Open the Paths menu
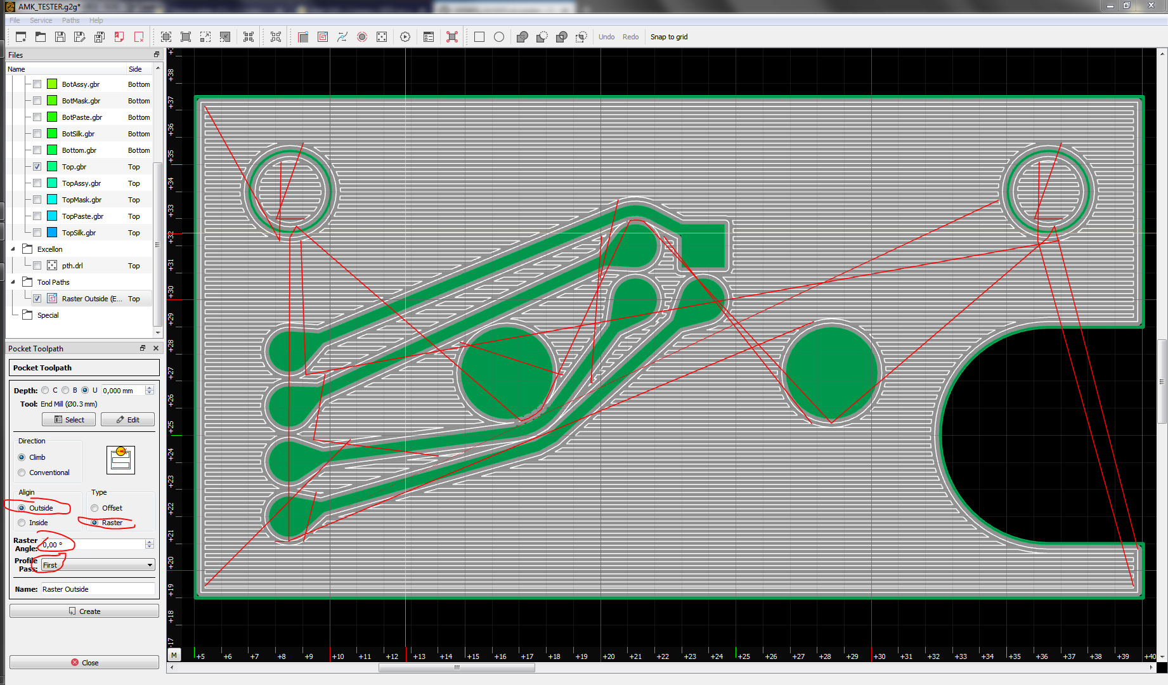This screenshot has height=685, width=1168. coord(70,20)
